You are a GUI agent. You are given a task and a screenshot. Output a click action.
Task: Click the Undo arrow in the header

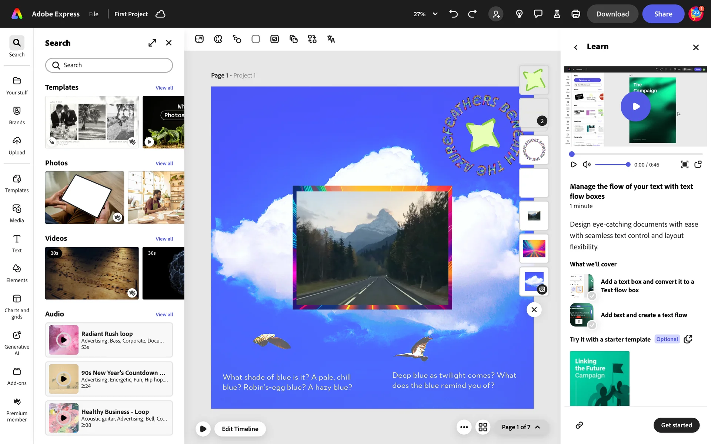click(x=453, y=14)
